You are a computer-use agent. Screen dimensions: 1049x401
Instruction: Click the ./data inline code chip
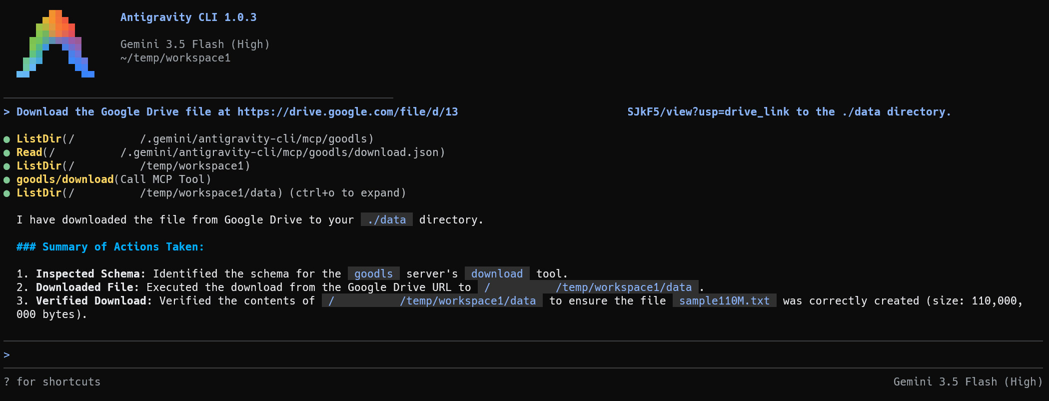point(387,220)
